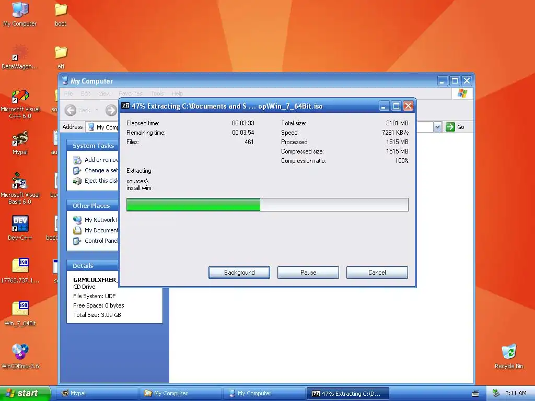This screenshot has height=401, width=535.
Task: Open WinCDEmu-3.6 desktop icon
Action: [20, 356]
